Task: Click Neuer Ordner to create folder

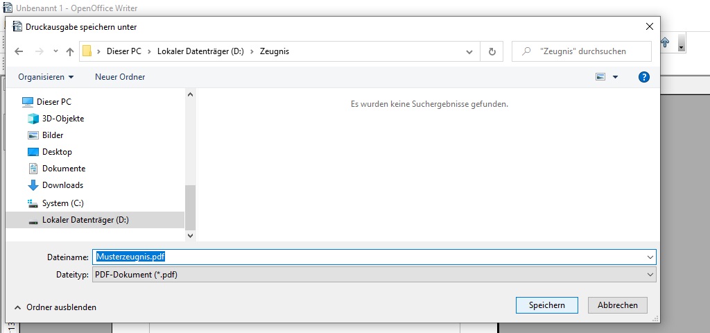Action: coord(120,77)
